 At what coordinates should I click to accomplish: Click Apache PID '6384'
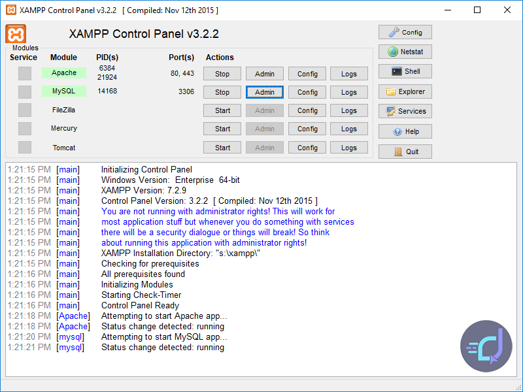point(107,68)
